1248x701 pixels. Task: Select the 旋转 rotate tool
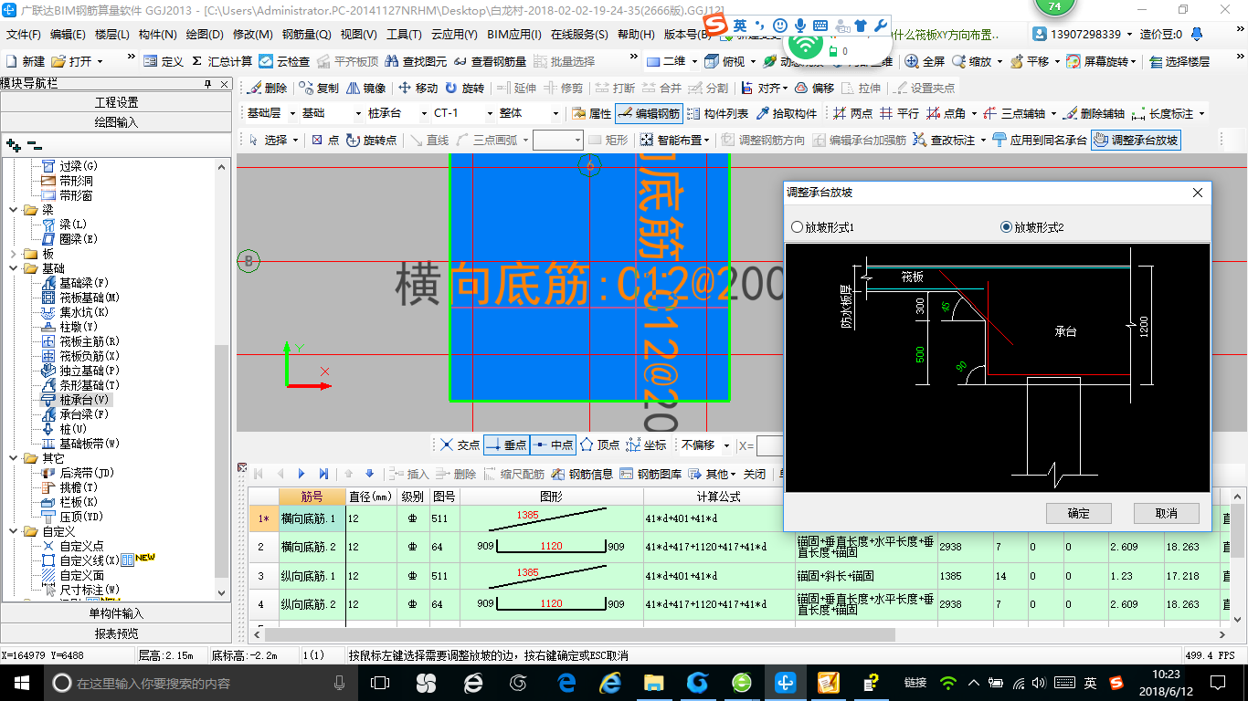(x=465, y=89)
